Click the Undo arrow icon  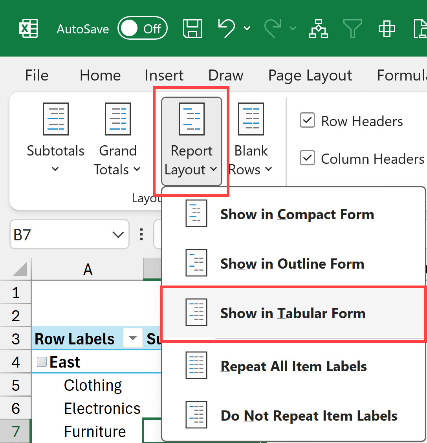226,29
